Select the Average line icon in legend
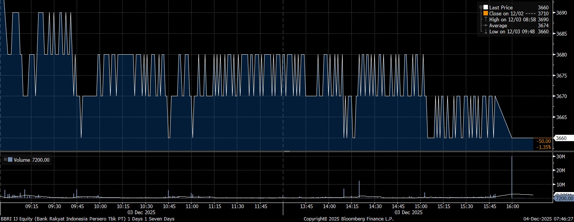 [x=486, y=25]
